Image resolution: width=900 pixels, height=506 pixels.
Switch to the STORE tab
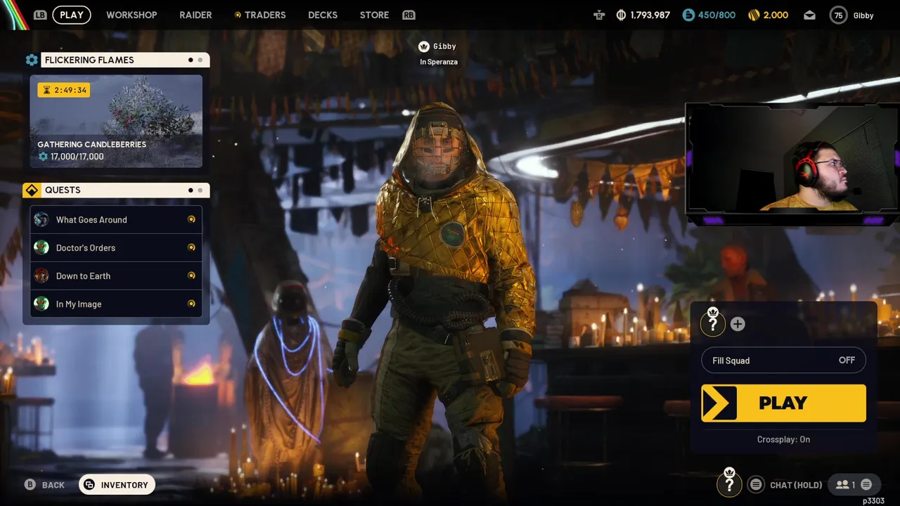[374, 15]
